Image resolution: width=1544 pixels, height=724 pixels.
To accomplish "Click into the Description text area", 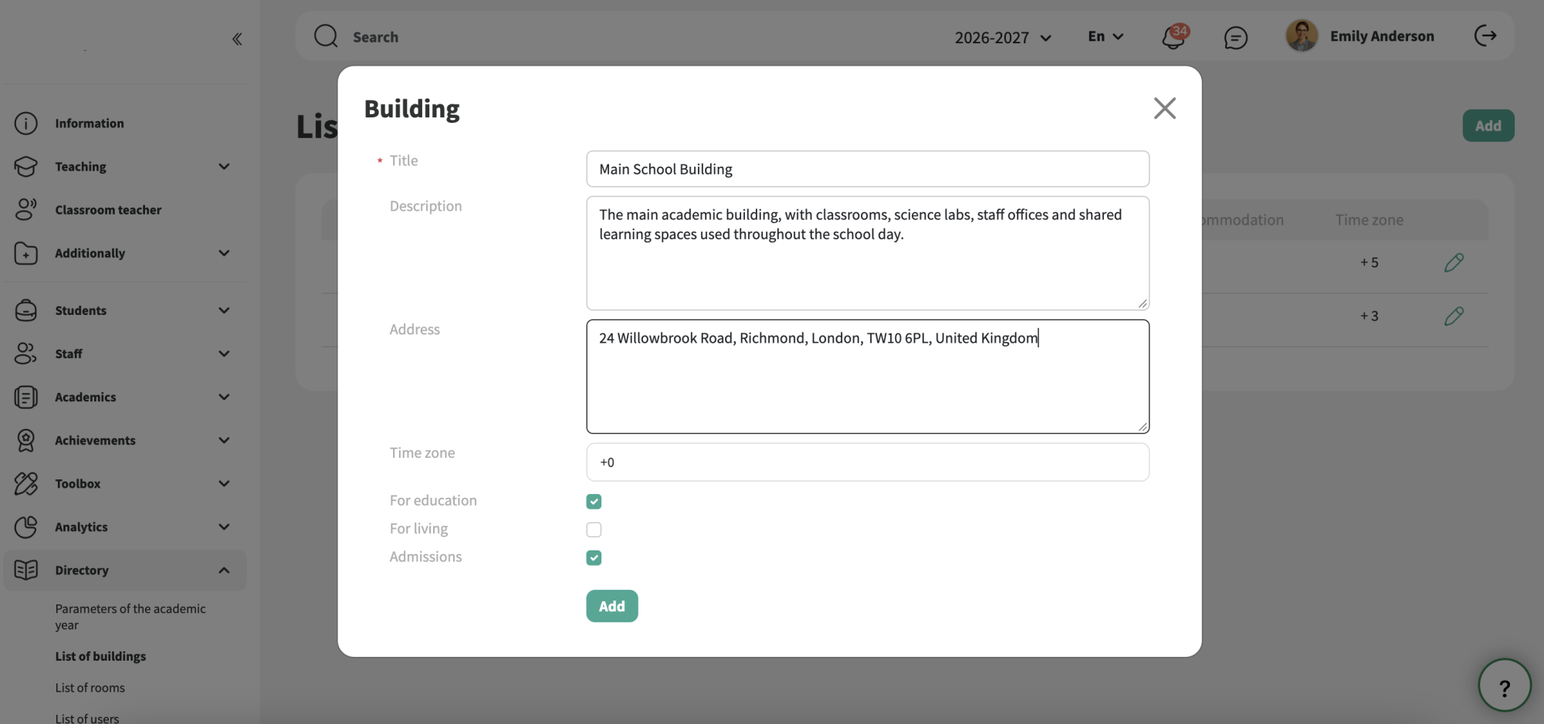I will point(868,253).
